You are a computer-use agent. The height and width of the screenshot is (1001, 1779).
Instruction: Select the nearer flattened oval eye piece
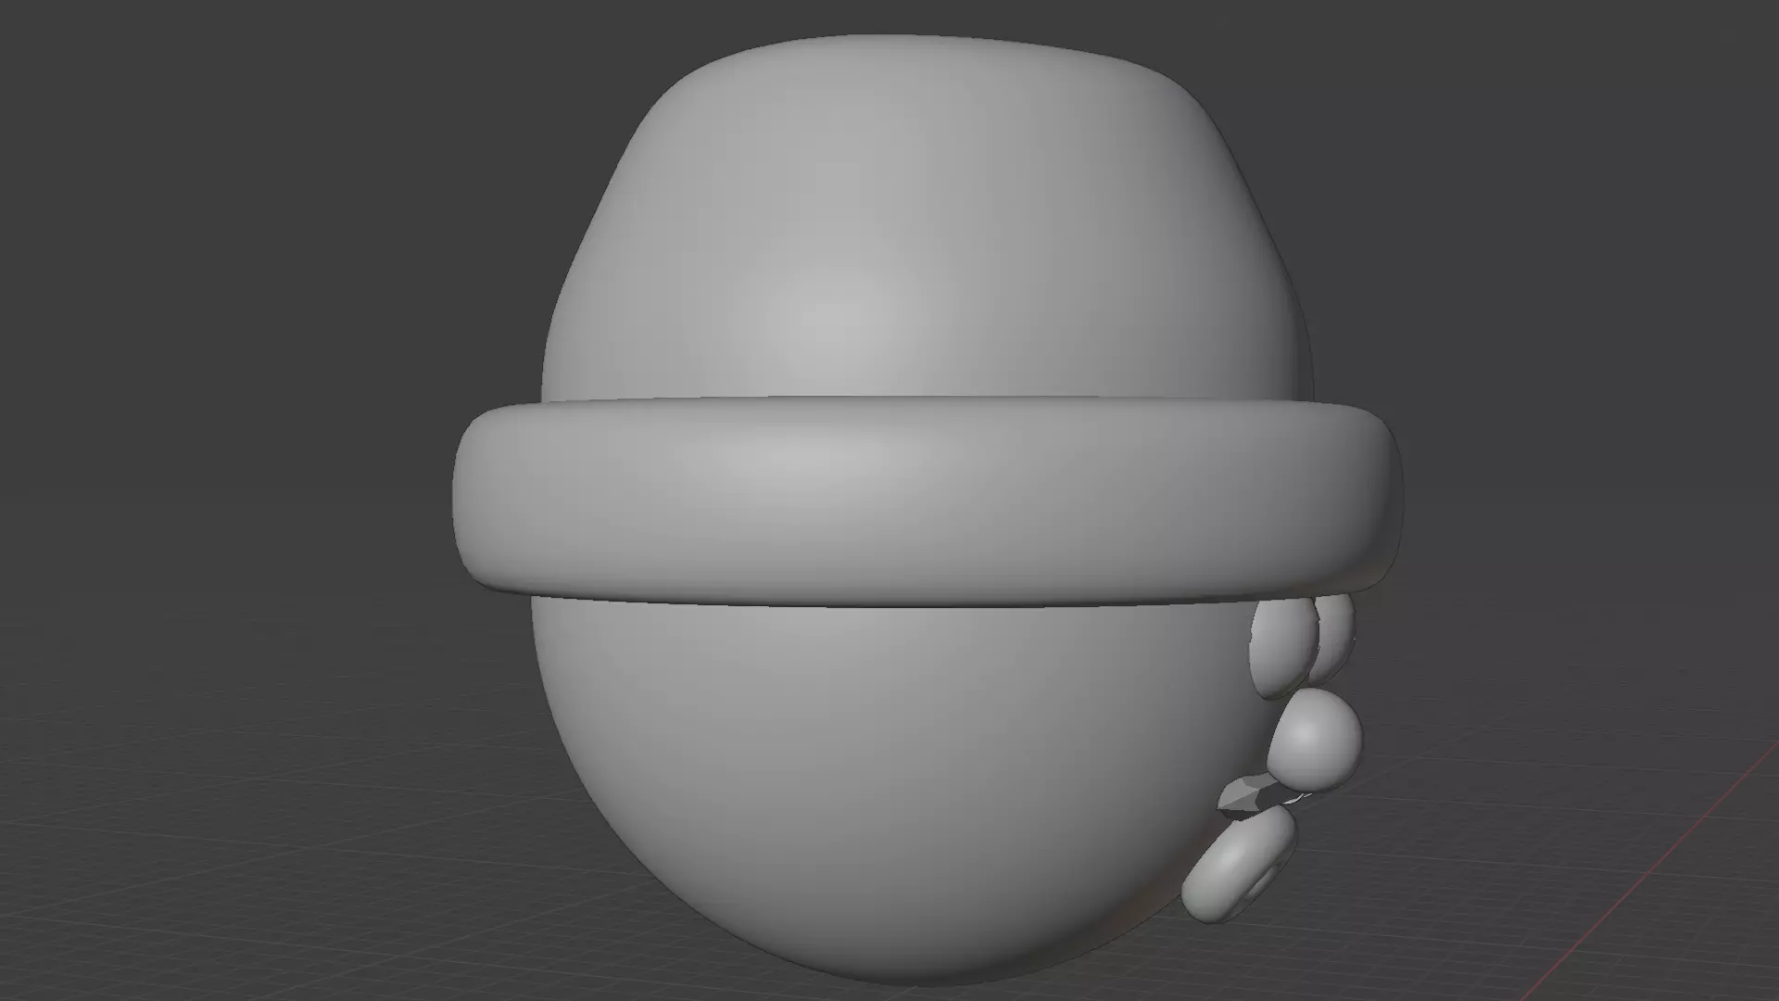click(x=1283, y=649)
